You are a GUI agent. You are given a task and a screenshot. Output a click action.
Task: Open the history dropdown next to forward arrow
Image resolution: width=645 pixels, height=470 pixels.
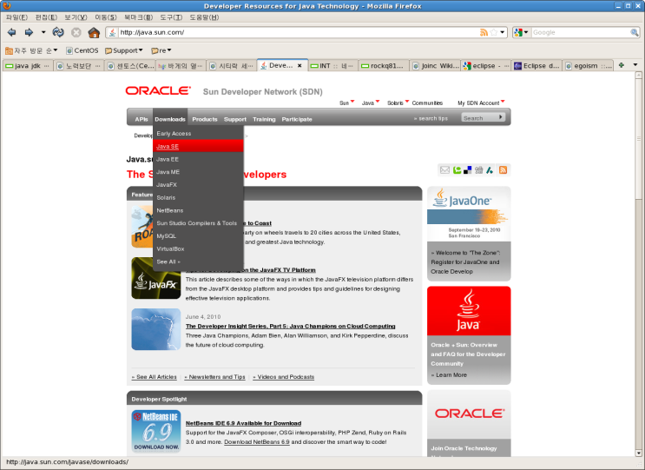tap(43, 32)
